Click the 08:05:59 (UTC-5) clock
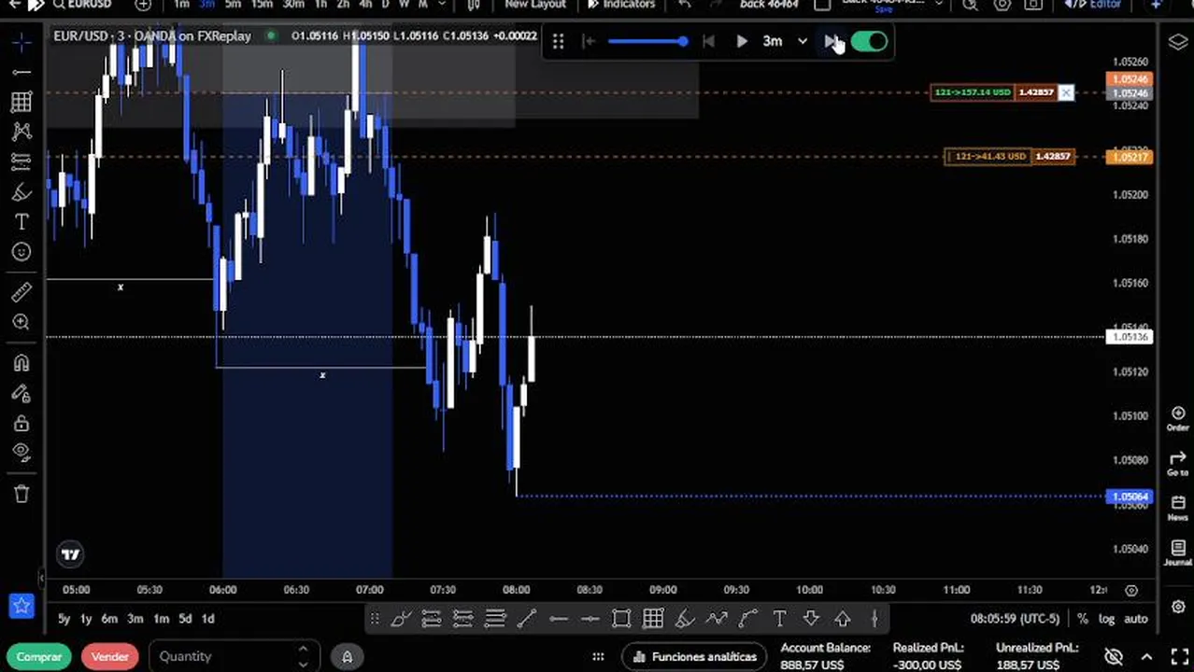Image resolution: width=1194 pixels, height=672 pixels. (x=1015, y=619)
